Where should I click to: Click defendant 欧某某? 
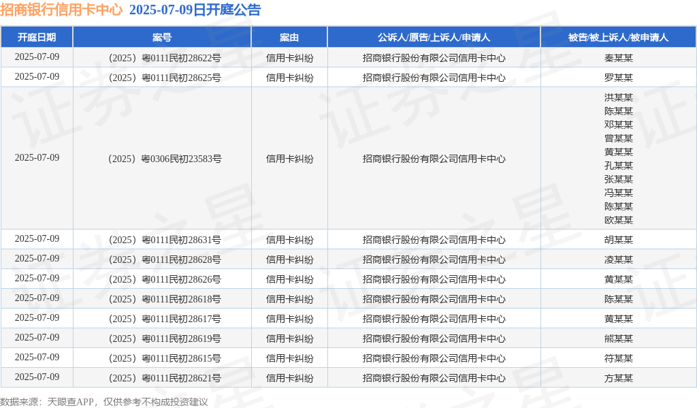(618, 220)
